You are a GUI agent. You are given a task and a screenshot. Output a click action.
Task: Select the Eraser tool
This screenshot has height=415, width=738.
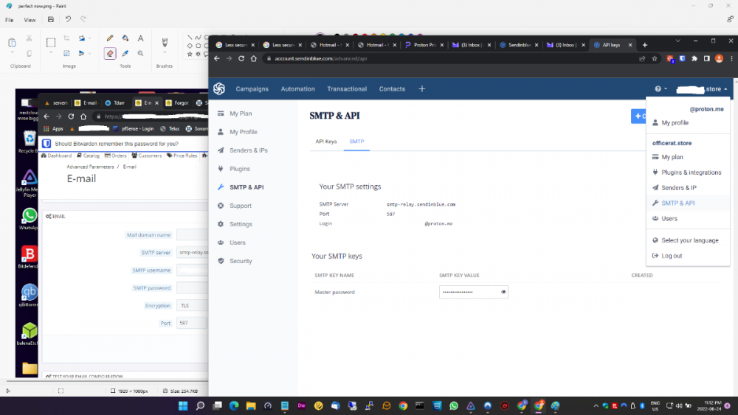[110, 53]
